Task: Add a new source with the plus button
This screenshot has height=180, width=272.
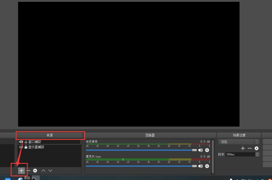Action: pyautogui.click(x=21, y=171)
